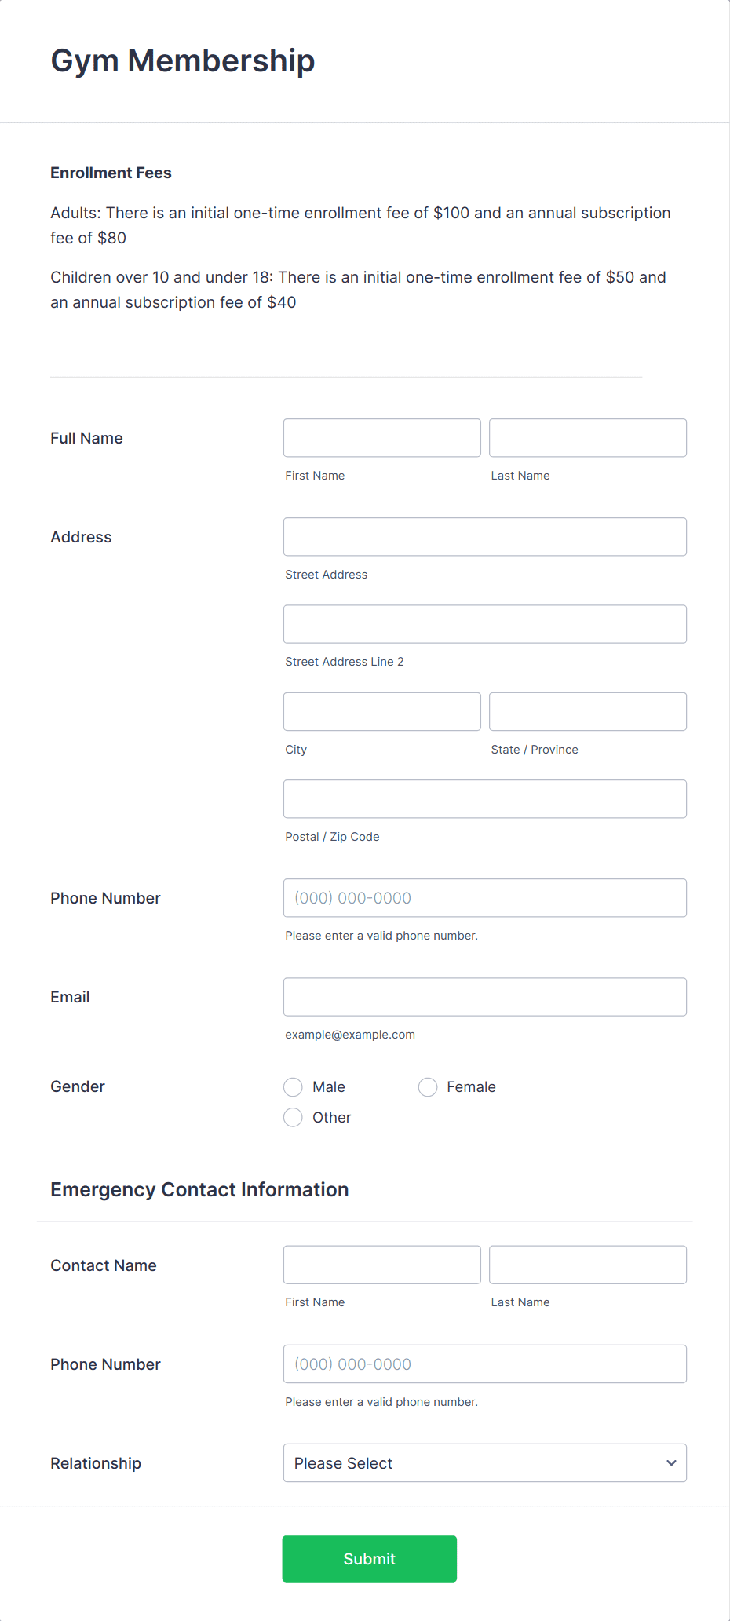Choose Other as the gender
This screenshot has width=730, height=1621.
click(293, 1117)
